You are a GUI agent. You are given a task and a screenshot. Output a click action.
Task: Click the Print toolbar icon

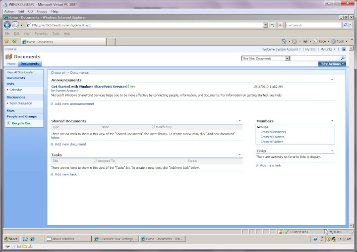coord(305,41)
